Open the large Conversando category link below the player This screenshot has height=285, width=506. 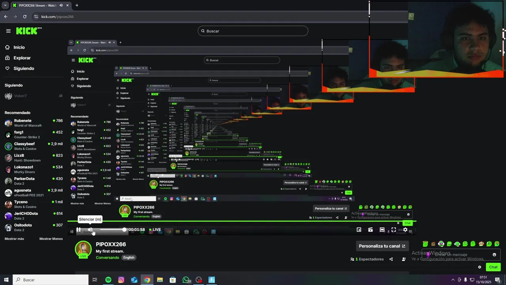[107, 258]
